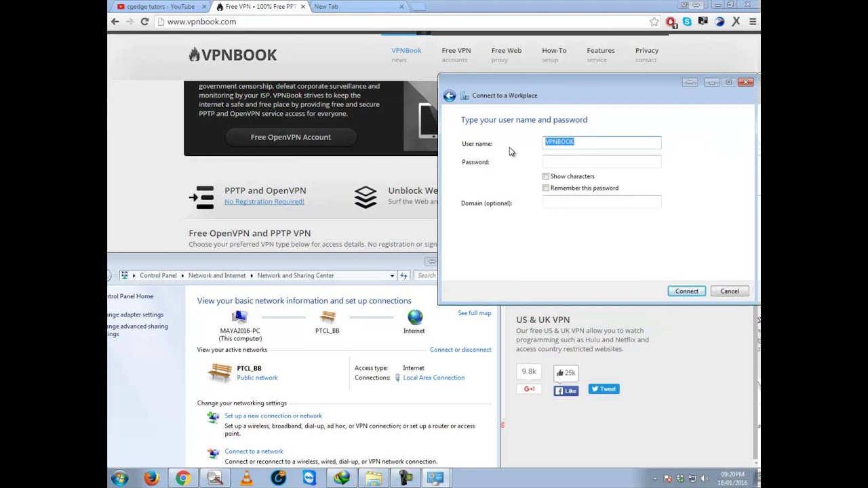Image resolution: width=868 pixels, height=488 pixels.
Task: Click the X extension icon in Chrome toolbar
Action: 736,22
